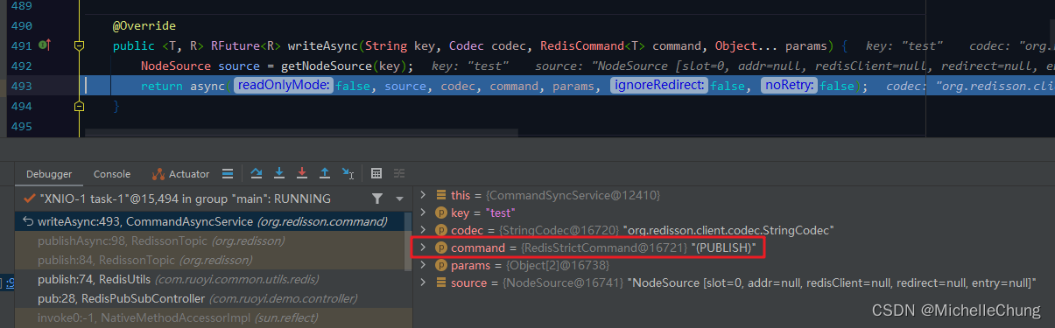The width and height of the screenshot is (1055, 328).
Task: Click the readOnlyMode: parameter hint
Action: point(283,86)
